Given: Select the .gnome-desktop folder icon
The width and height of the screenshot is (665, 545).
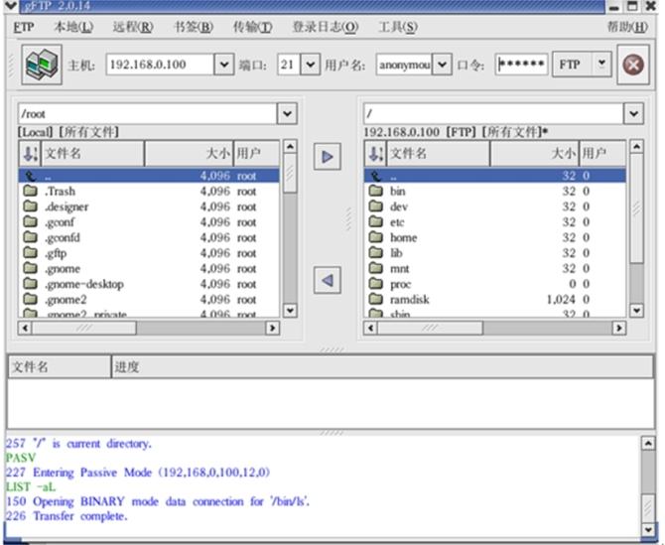Looking at the screenshot, I should click(30, 284).
